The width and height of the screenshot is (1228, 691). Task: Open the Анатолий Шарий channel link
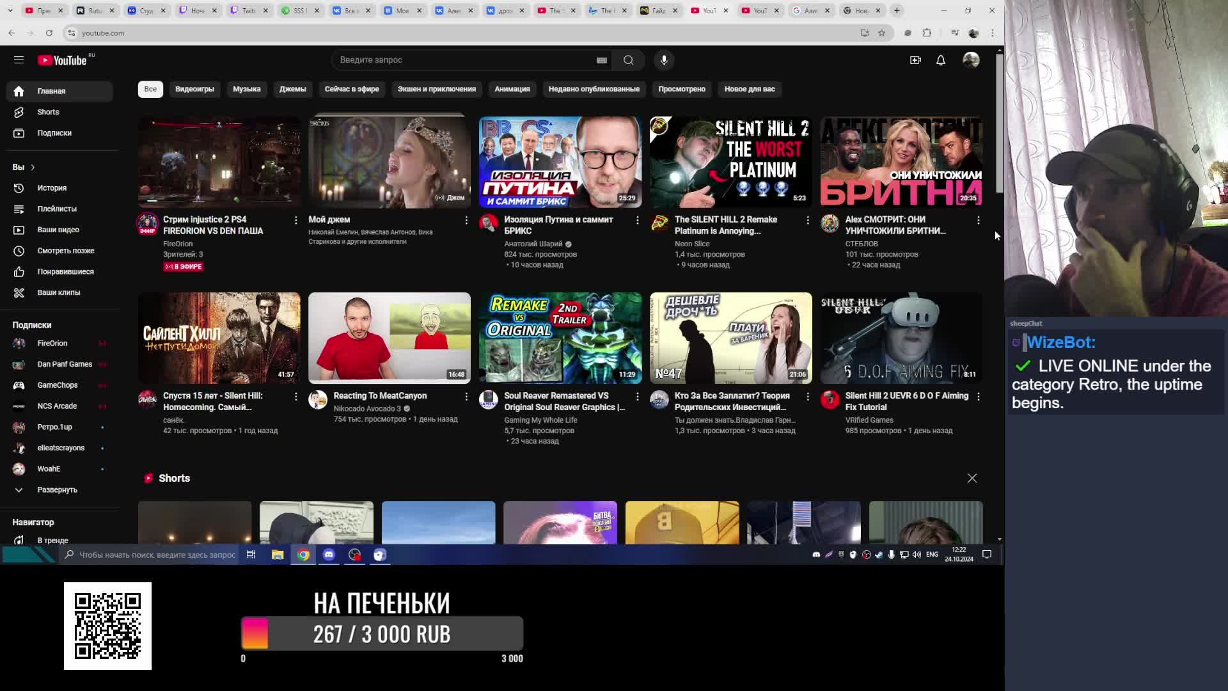point(533,244)
